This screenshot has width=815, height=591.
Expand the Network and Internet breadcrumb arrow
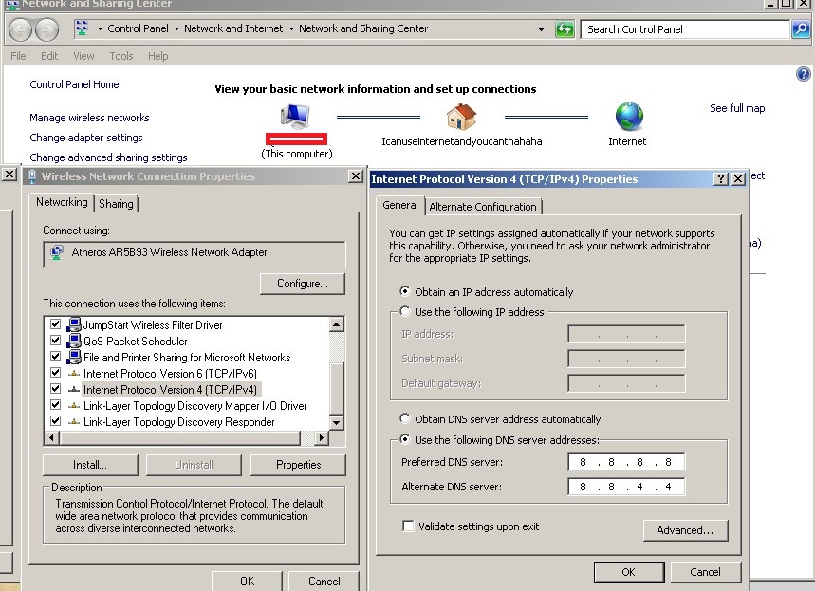click(290, 29)
